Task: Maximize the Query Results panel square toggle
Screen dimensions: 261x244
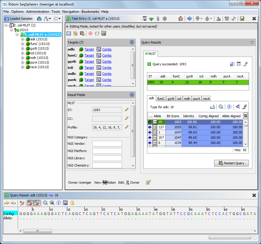Action: (x=252, y=42)
